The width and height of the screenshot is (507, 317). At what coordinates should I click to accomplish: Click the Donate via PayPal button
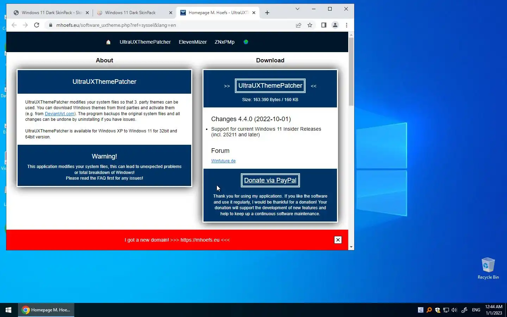(270, 180)
